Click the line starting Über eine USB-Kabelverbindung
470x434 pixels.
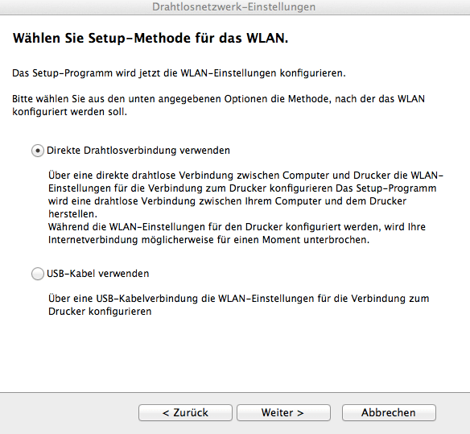(238, 299)
